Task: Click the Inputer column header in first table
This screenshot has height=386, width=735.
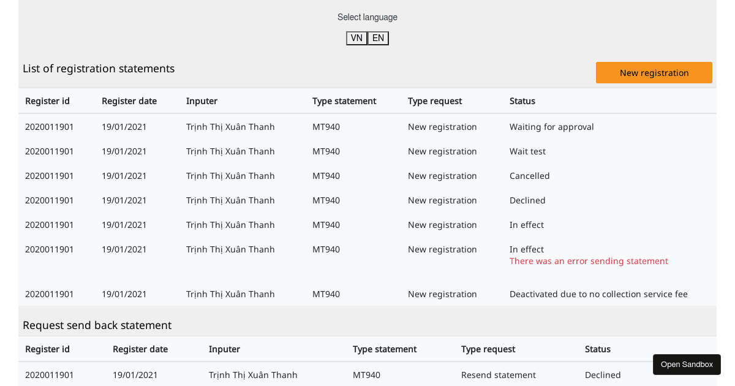Action: click(x=202, y=101)
